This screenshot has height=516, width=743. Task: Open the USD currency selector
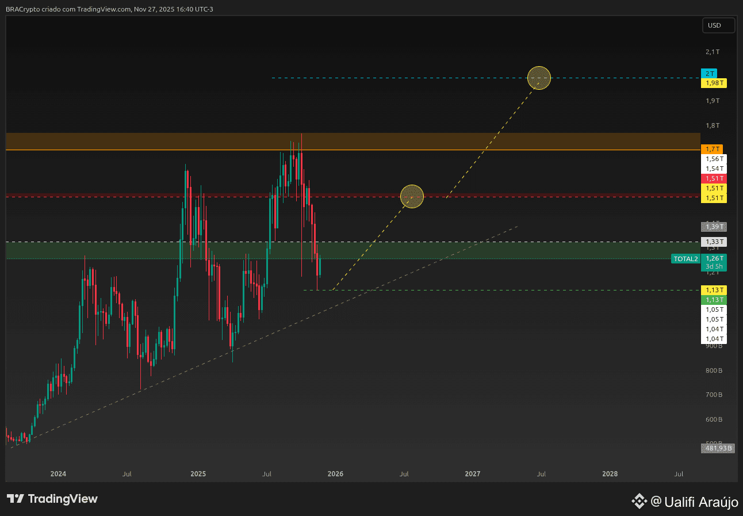click(719, 25)
